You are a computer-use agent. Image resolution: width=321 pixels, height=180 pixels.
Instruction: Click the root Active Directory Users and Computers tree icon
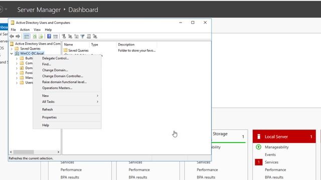pyautogui.click(x=12, y=43)
